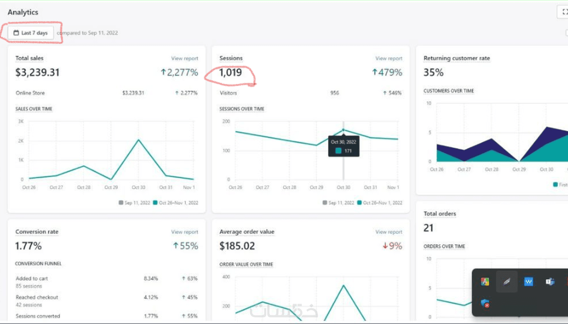
Task: Click the Oct 30 point on sessions chart
Action: coord(343,130)
